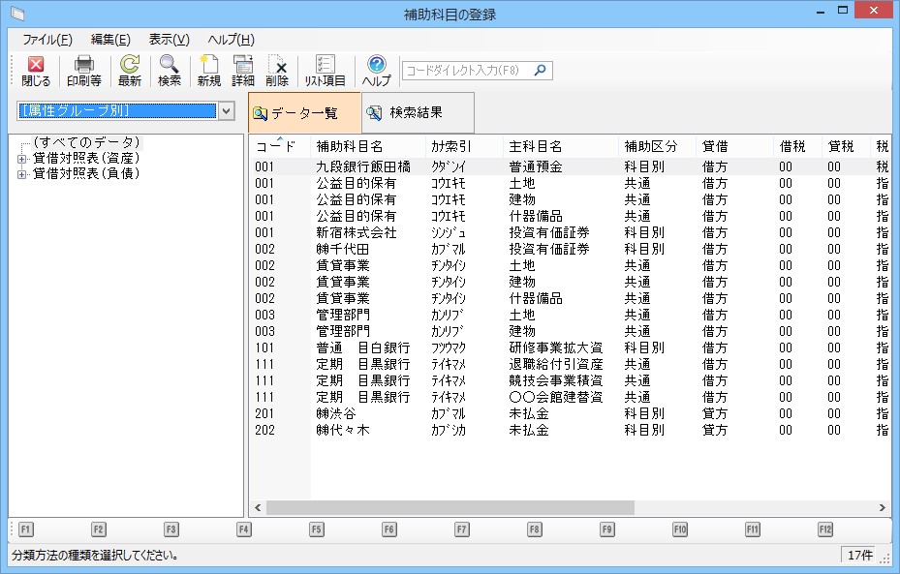Viewport: 900px width, 574px height.
Task: Expand the 貸借対照表(資産) tree node
Action: [21, 159]
